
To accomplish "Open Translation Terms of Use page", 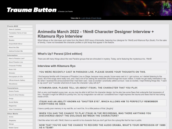I will coord(20,33).
